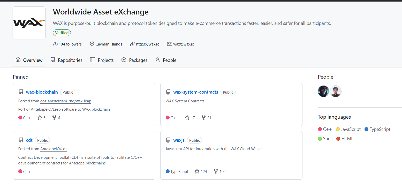Open the AntelopeIO/cdt fork source

pos(54,149)
